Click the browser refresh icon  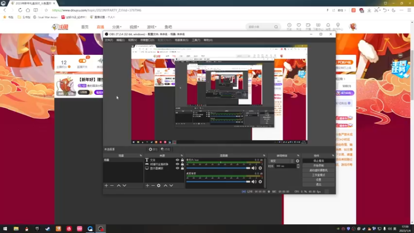[x=20, y=10]
